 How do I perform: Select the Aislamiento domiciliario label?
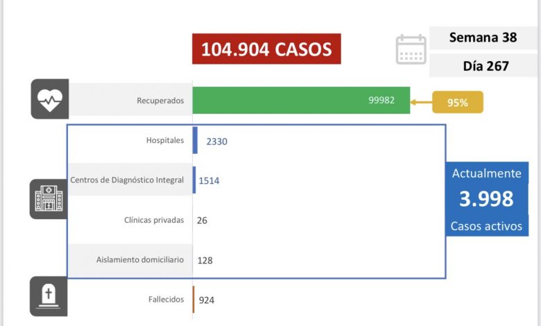(x=139, y=260)
